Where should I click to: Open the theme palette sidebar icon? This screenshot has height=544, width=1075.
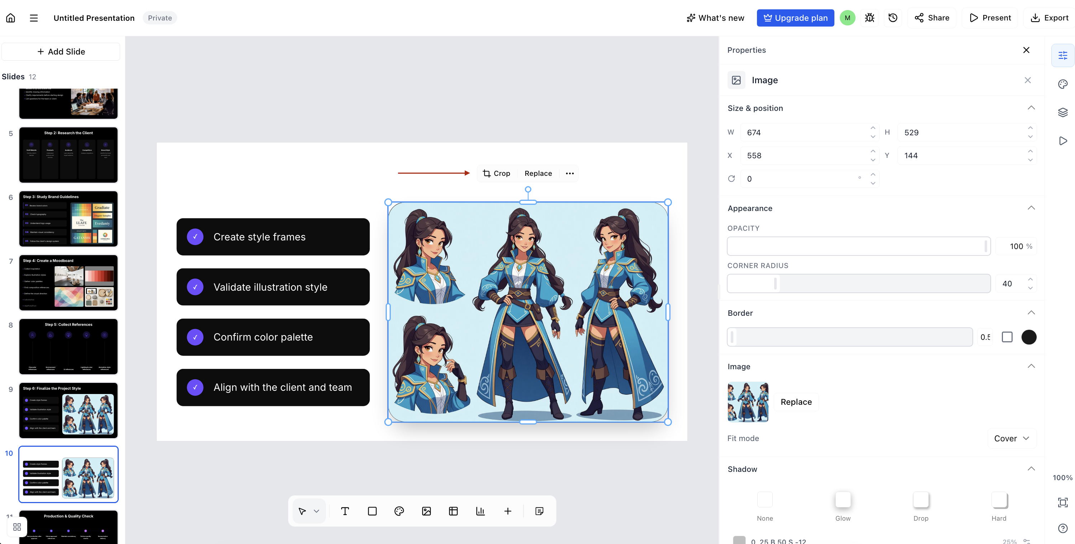(1062, 84)
